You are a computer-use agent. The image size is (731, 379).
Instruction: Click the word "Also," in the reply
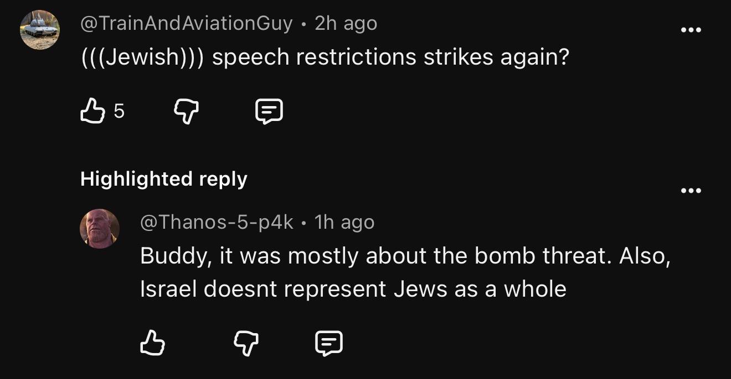coord(645,256)
